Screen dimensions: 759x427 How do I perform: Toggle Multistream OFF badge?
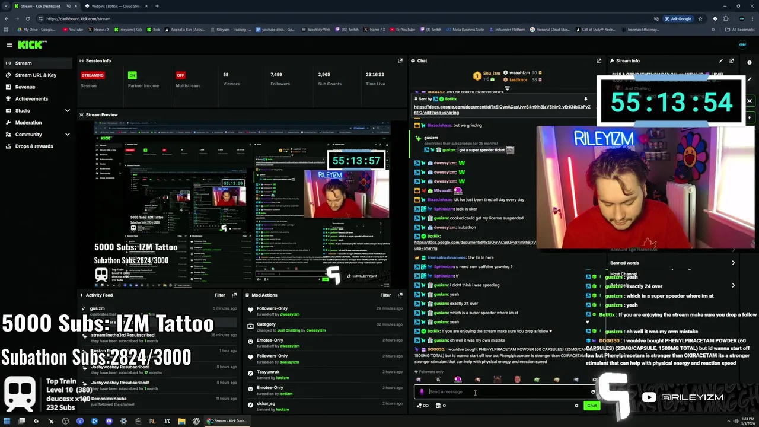180,75
